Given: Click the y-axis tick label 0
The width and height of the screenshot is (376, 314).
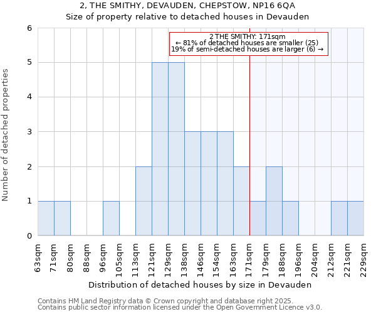Looking at the screenshot, I should [x=29, y=236].
